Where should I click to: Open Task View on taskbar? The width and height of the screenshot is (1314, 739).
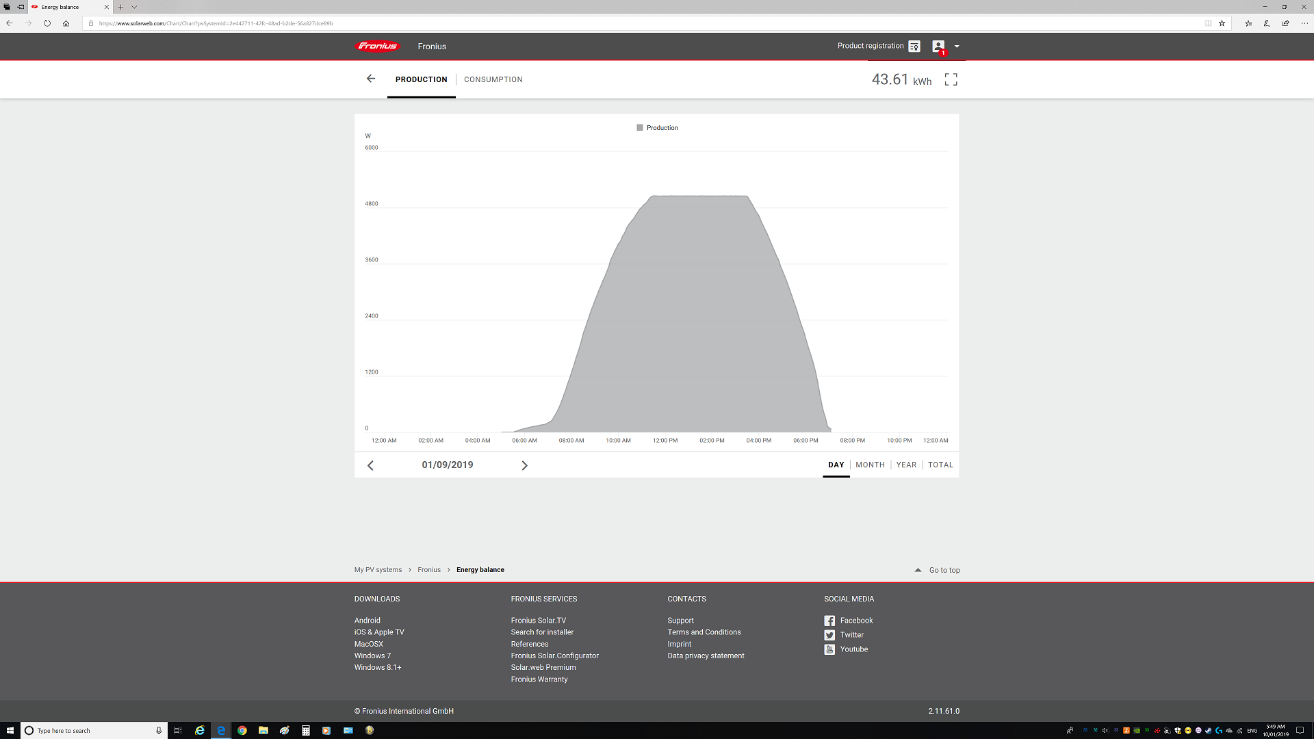click(178, 730)
